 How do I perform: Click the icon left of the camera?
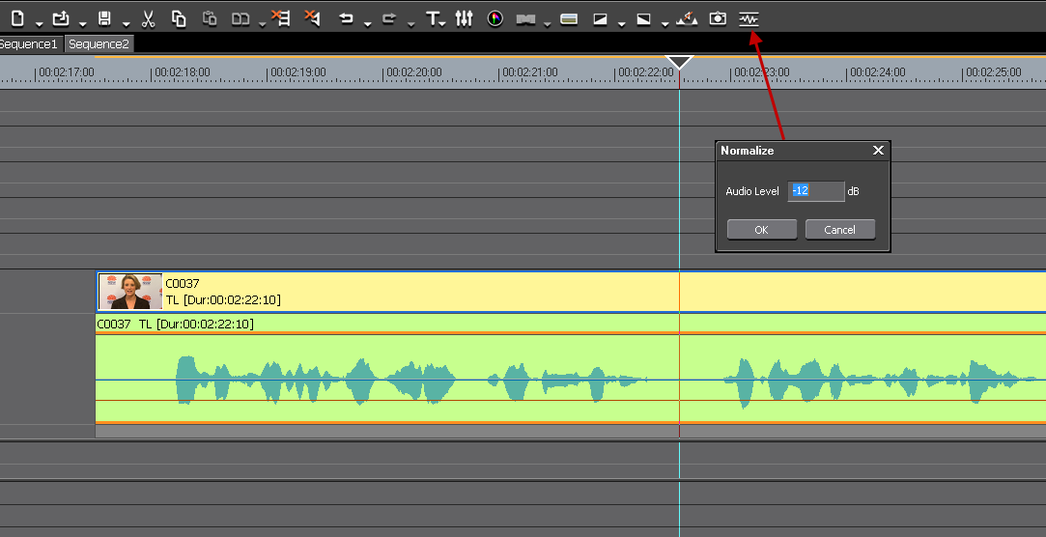[687, 18]
